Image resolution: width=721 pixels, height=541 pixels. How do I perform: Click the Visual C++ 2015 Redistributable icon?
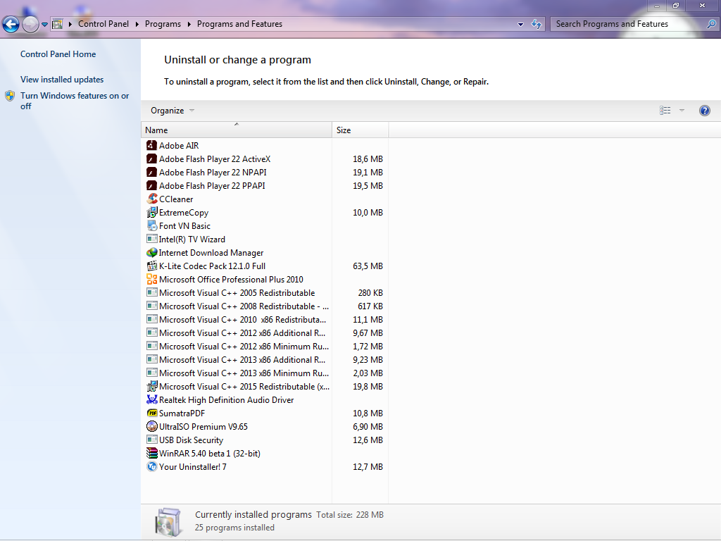152,387
